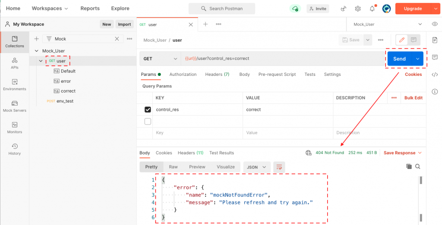This screenshot has height=225, width=442.
Task: Open the Save Response dropdown
Action: (x=403, y=153)
